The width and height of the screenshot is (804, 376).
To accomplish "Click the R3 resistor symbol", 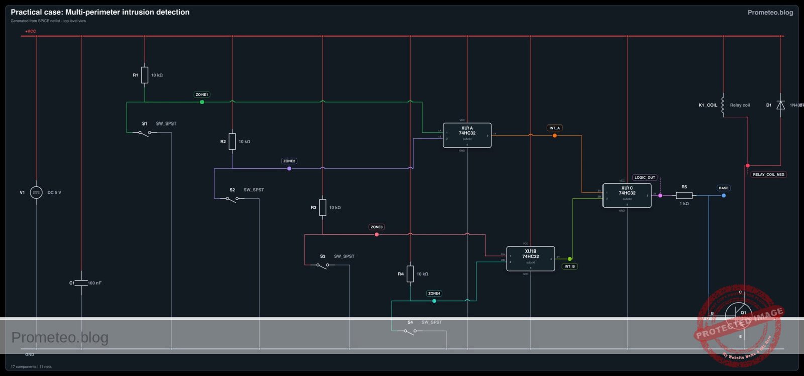I will [x=323, y=207].
